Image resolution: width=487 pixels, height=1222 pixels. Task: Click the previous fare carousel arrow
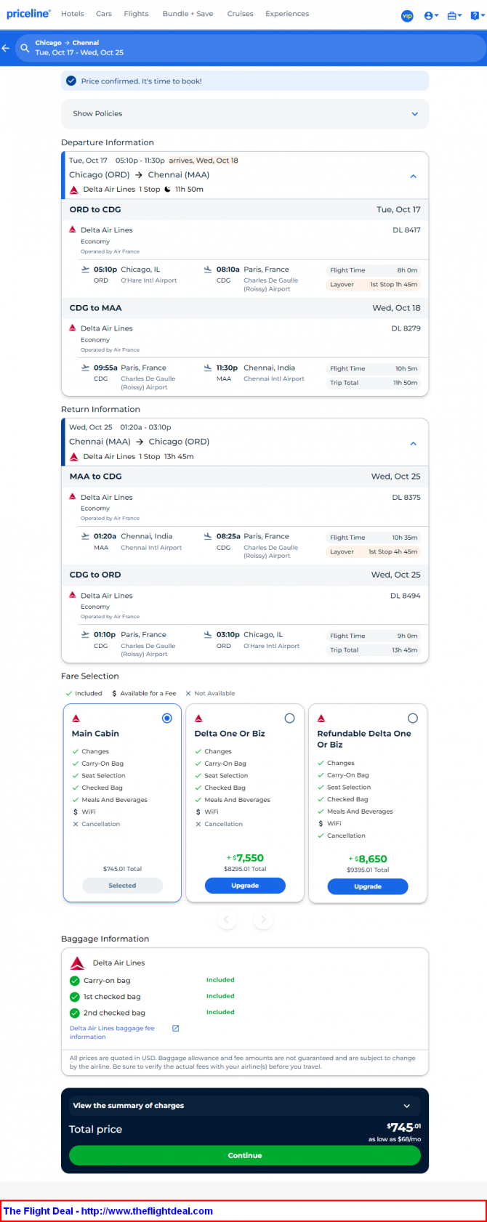(x=227, y=920)
